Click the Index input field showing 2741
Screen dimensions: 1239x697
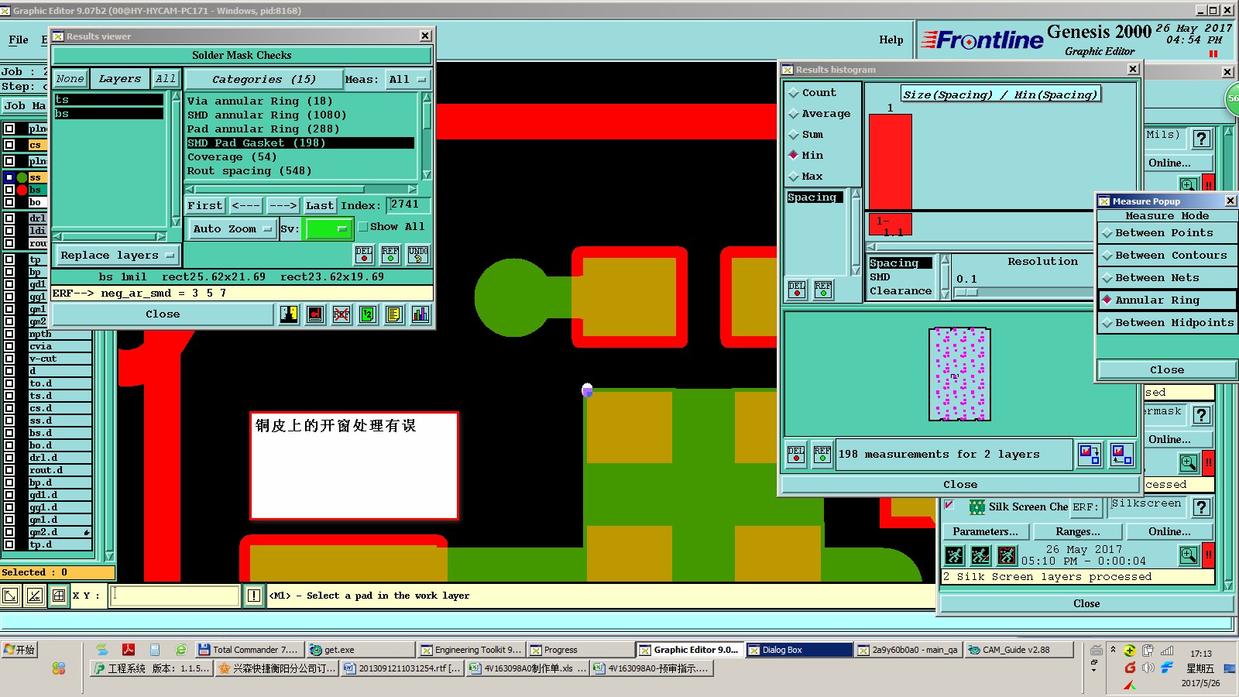[408, 204]
